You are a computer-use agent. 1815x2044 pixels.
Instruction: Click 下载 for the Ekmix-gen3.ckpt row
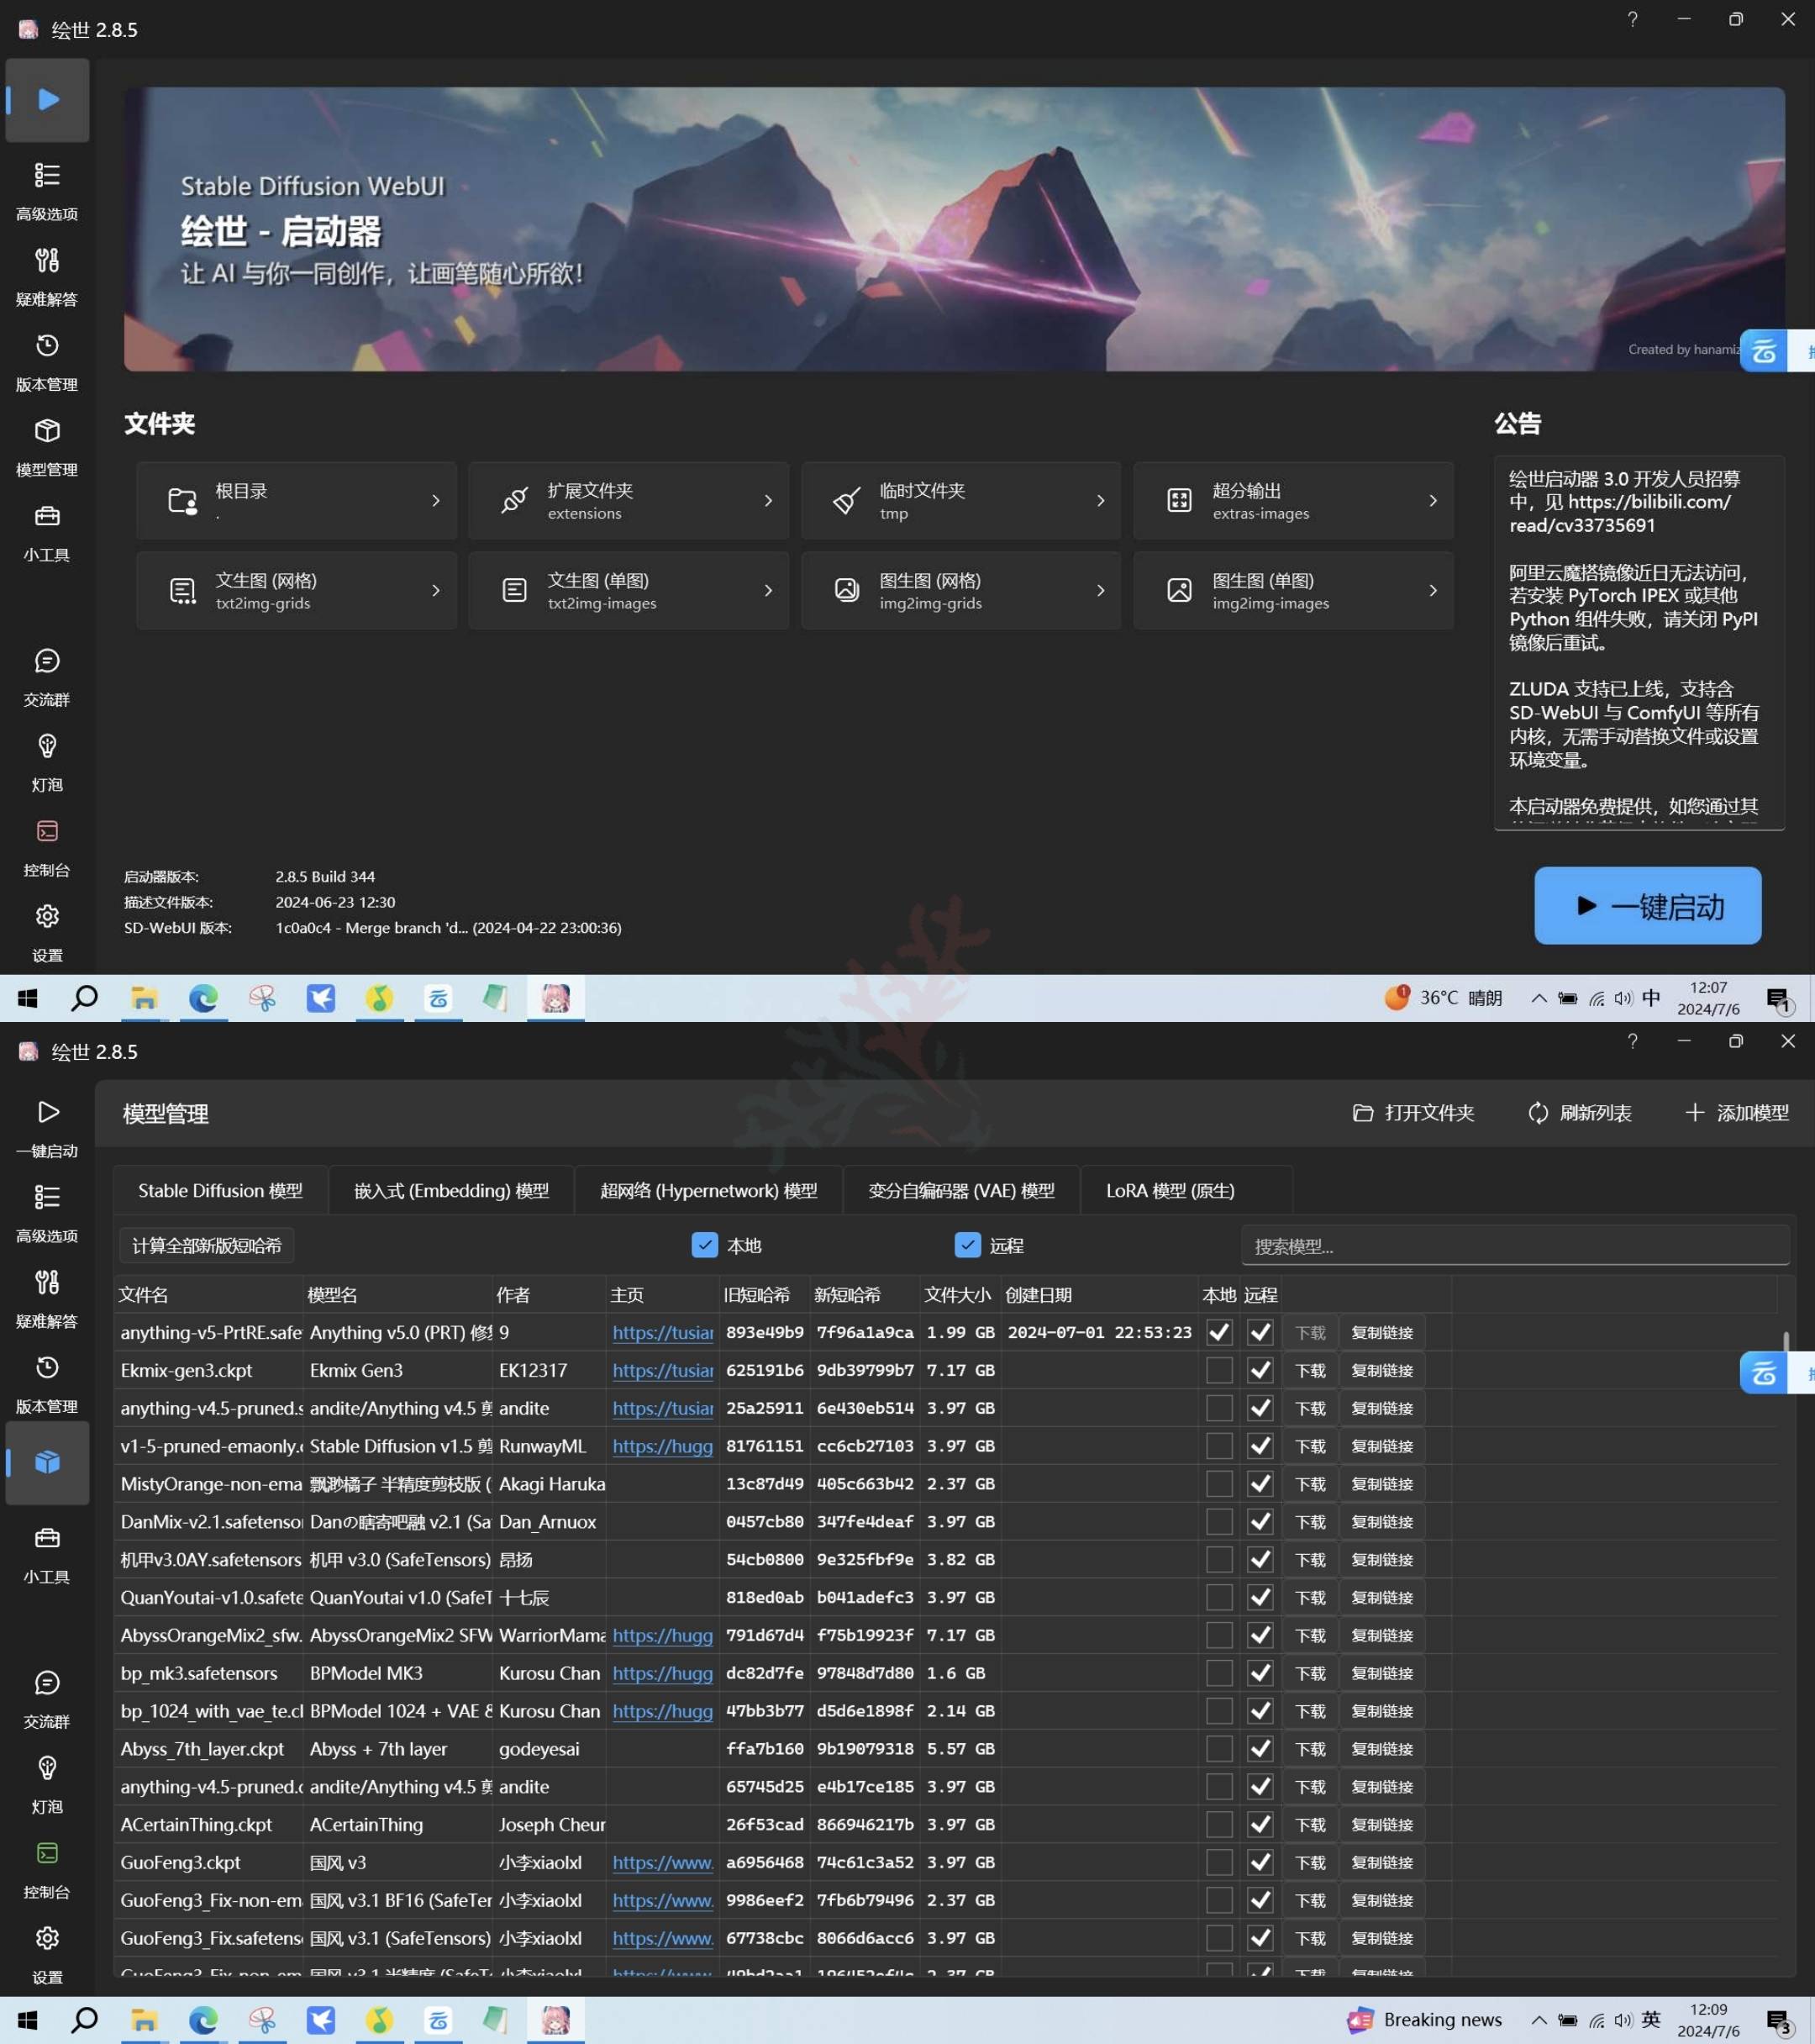coord(1309,1370)
